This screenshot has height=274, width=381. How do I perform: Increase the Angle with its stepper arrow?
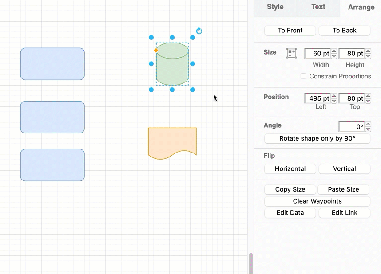tap(368, 124)
